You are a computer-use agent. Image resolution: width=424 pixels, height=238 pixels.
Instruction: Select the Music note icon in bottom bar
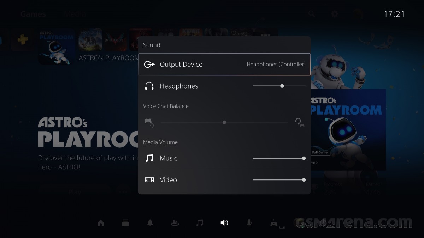pyautogui.click(x=200, y=223)
